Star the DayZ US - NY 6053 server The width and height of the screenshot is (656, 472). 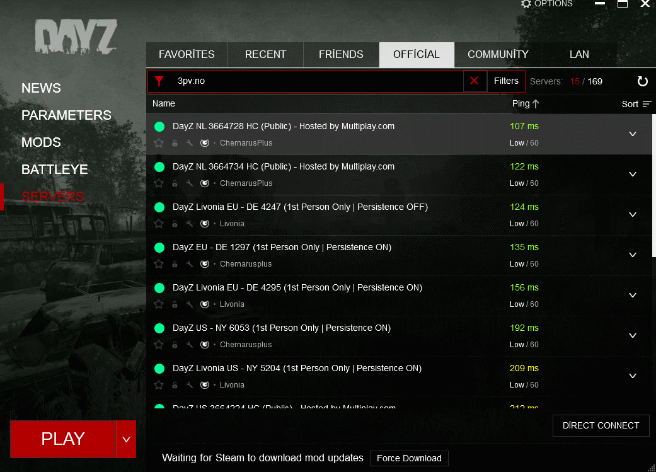[159, 344]
